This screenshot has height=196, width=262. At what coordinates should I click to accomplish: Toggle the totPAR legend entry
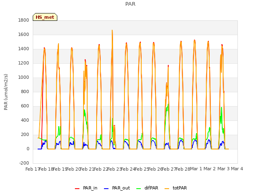(x=176, y=188)
